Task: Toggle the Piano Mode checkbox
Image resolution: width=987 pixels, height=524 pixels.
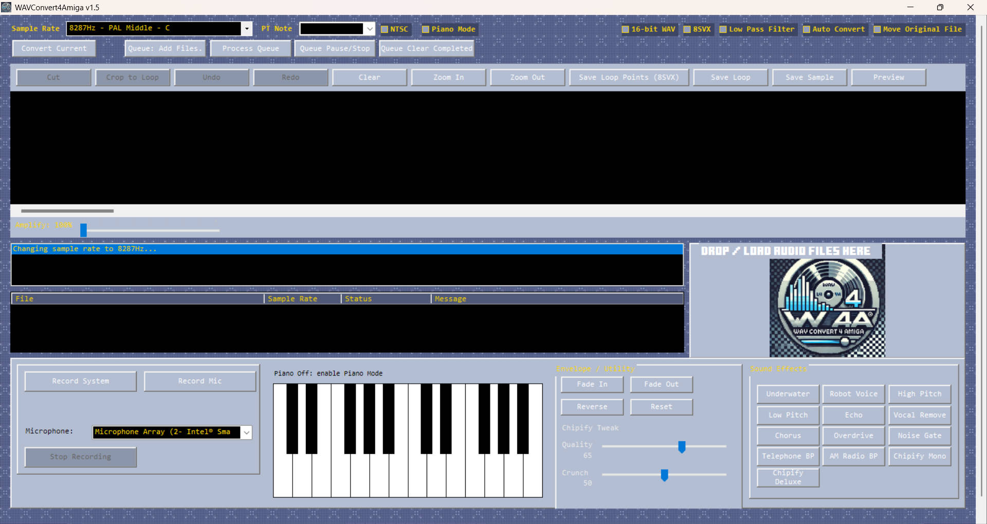Action: 426,29
